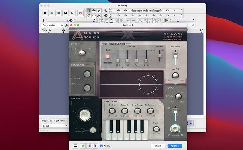Click the Bitcrusher Reduce knob

(87, 88)
